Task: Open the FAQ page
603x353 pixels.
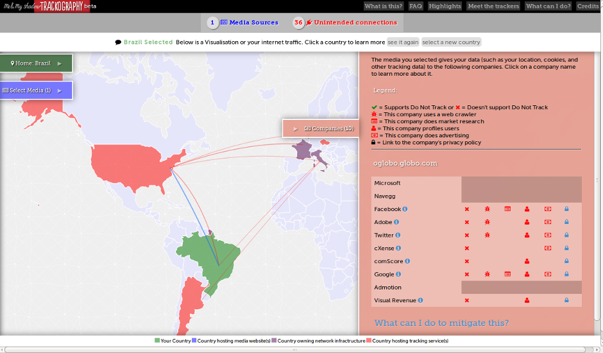Action: [x=415, y=6]
